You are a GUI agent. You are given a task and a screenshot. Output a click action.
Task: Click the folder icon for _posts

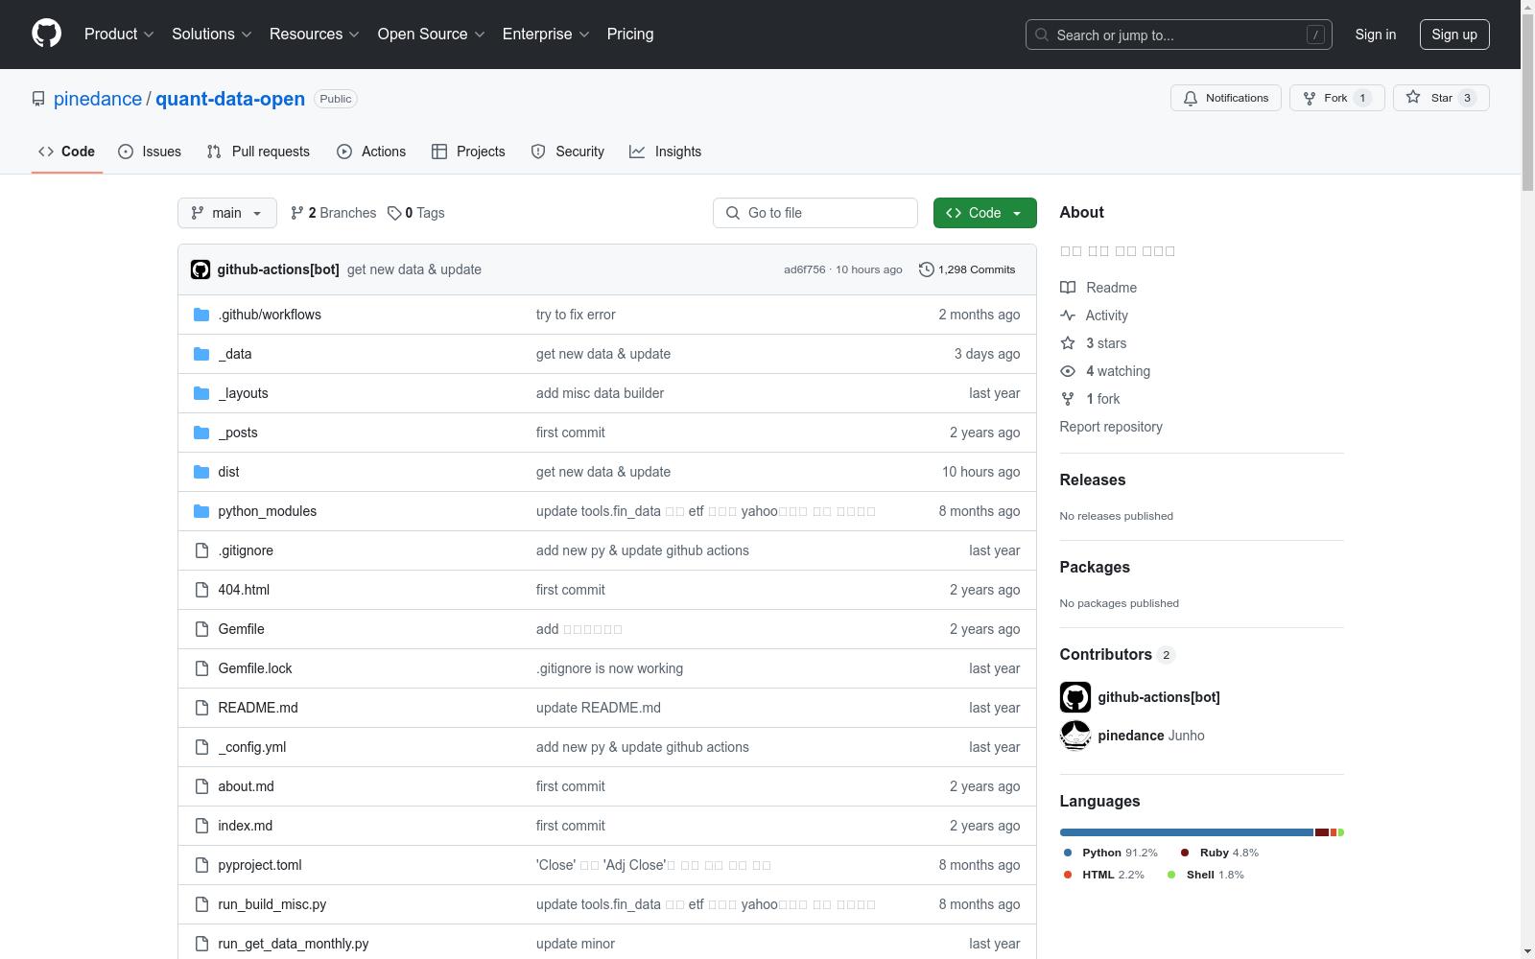(201, 433)
